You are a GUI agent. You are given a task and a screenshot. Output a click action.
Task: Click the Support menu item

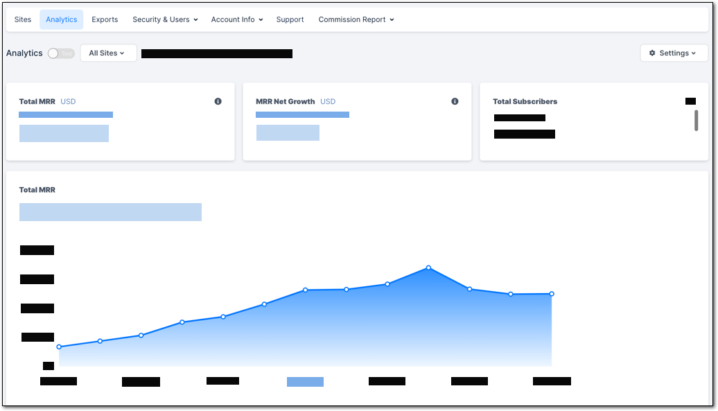coord(290,19)
